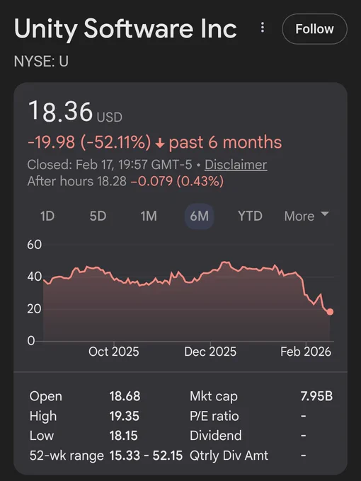The height and width of the screenshot is (481, 361).
Task: Click the Unity Software Inc title
Action: click(x=125, y=28)
